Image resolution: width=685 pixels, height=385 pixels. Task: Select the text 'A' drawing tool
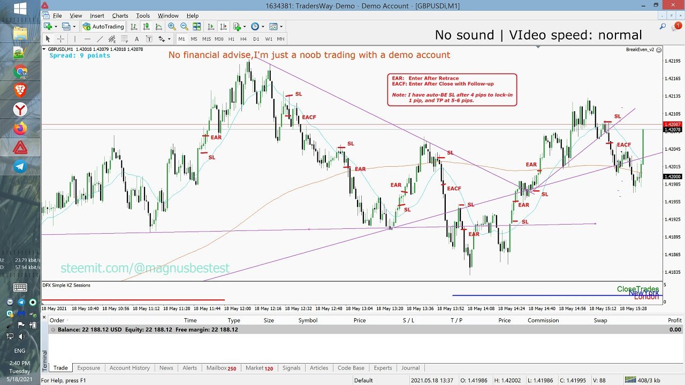136,39
